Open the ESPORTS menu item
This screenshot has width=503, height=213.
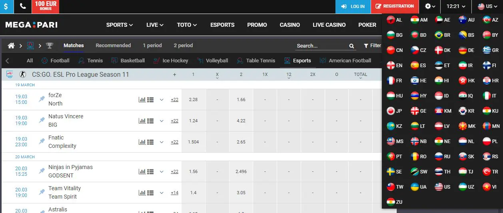tap(222, 25)
